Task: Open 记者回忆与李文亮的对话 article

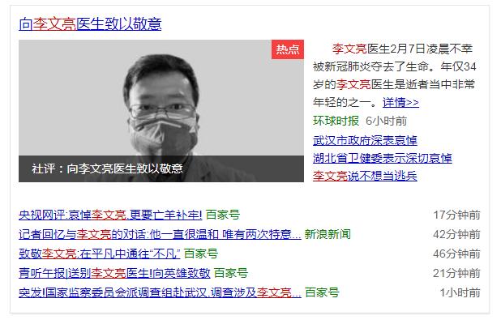Action: click(x=160, y=234)
